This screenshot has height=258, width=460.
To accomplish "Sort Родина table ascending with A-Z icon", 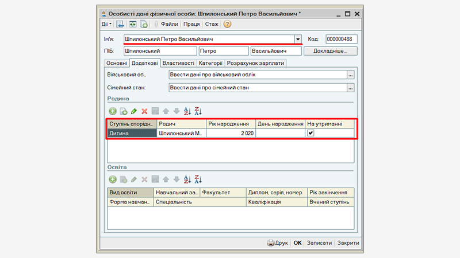I will click(x=187, y=111).
